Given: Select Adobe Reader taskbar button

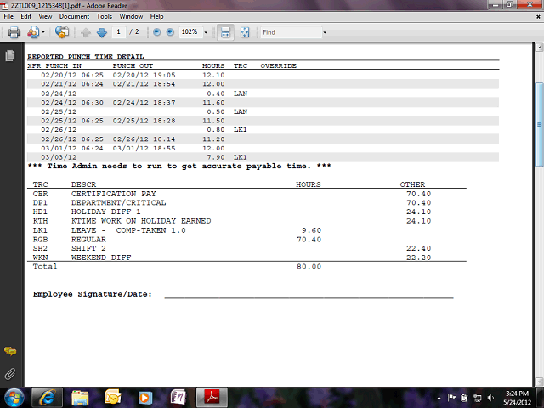Looking at the screenshot, I should click(212, 398).
